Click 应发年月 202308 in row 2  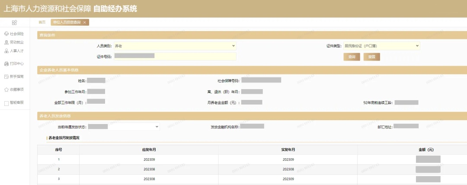pos(149,169)
